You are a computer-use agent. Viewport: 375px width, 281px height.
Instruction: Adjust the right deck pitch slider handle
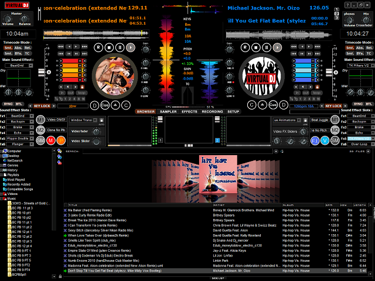click(329, 72)
